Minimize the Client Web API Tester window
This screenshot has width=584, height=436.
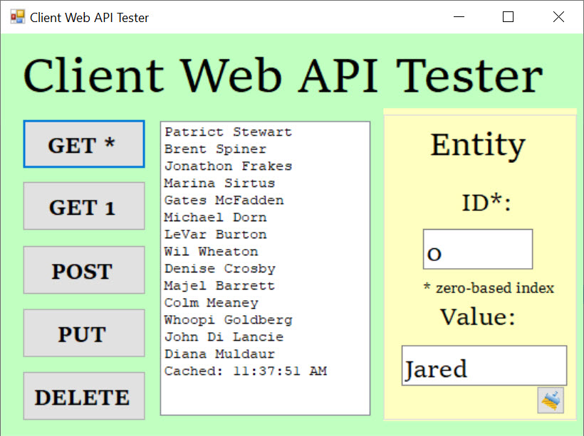pos(459,17)
